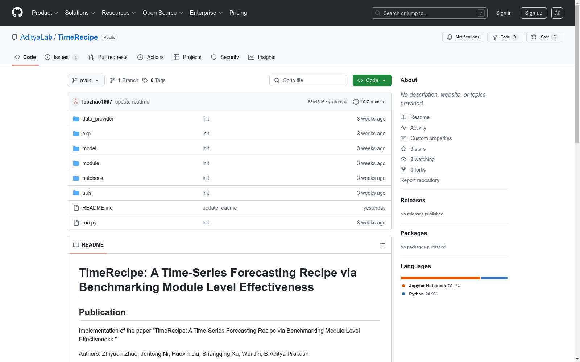Image resolution: width=580 pixels, height=362 pixels.
Task: Open the README.md file name
Action: pyautogui.click(x=98, y=208)
